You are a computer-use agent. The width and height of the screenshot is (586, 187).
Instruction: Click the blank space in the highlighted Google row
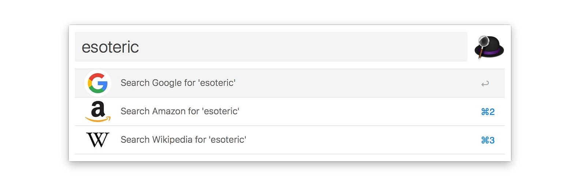click(x=348, y=83)
